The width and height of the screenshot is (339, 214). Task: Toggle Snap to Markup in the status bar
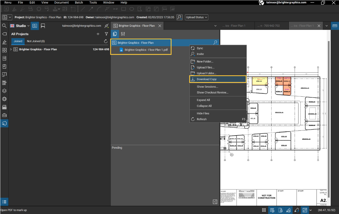[288, 210]
